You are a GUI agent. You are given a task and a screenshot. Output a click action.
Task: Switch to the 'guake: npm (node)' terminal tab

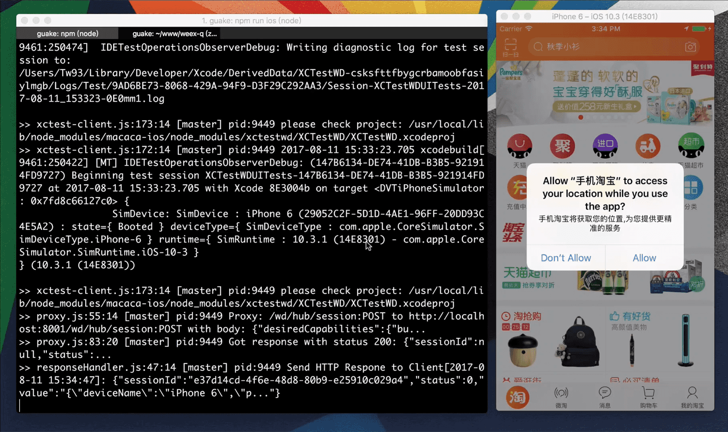pyautogui.click(x=67, y=34)
